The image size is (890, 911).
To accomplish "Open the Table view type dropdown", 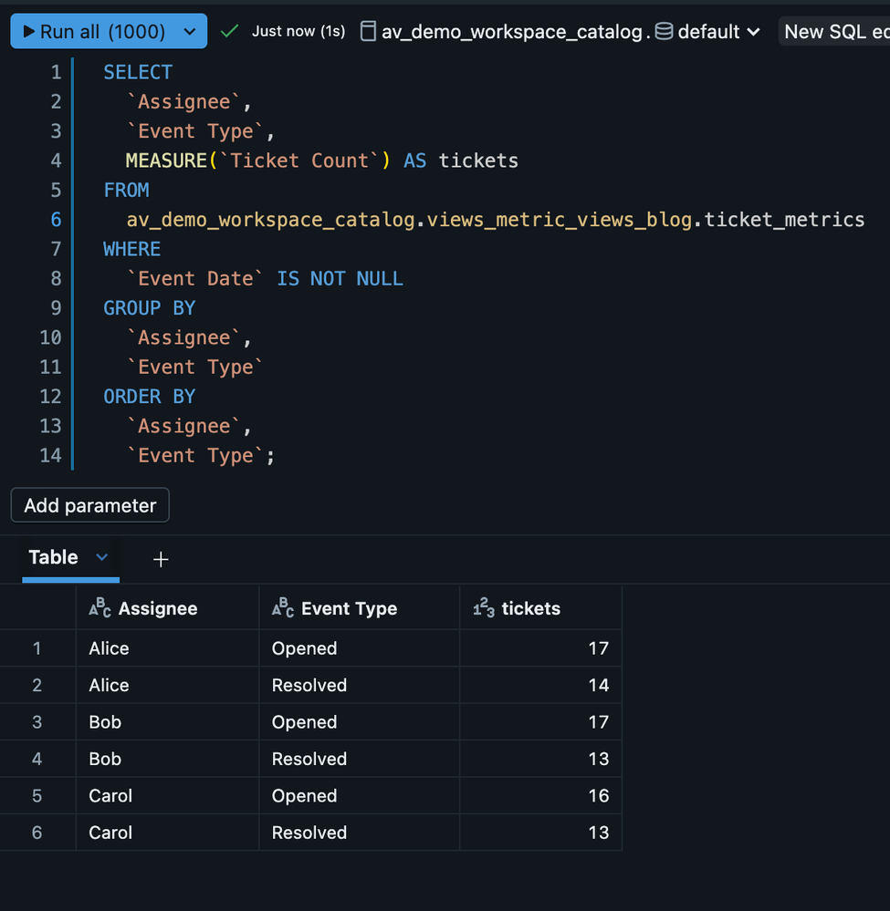I will pyautogui.click(x=100, y=557).
